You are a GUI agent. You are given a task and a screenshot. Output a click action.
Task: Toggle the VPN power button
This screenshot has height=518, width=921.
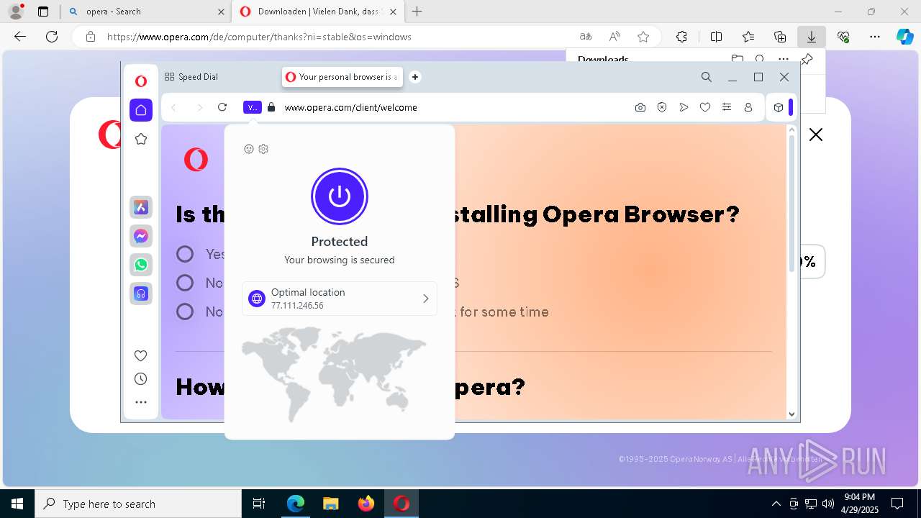click(x=340, y=196)
